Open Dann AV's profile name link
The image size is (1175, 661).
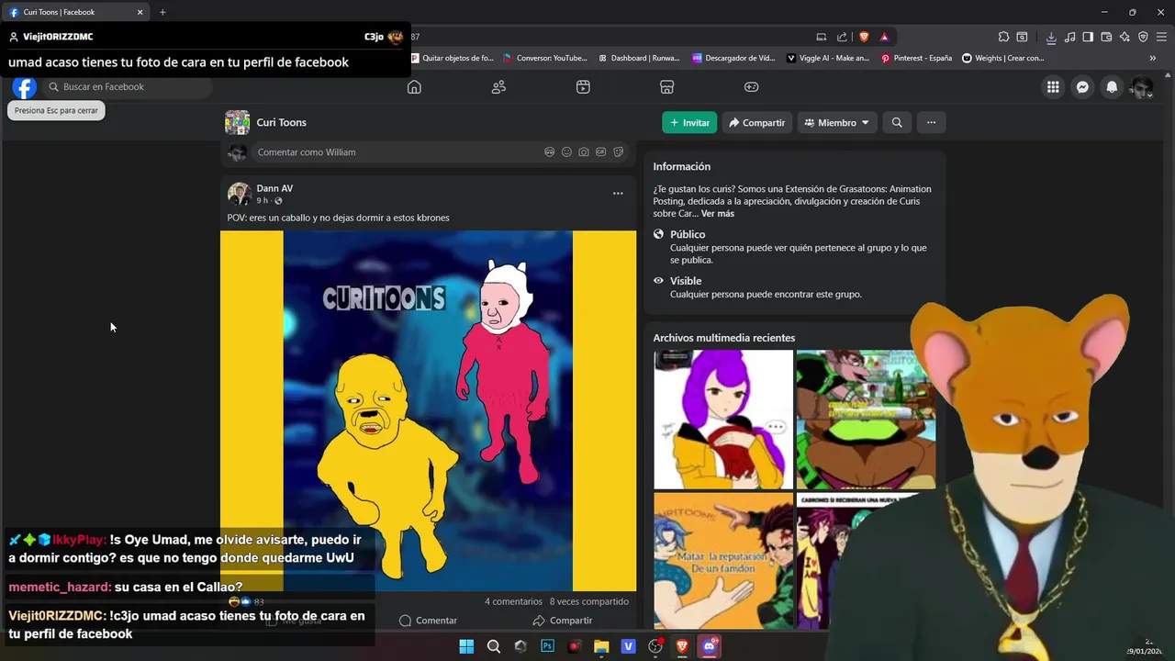click(x=274, y=188)
